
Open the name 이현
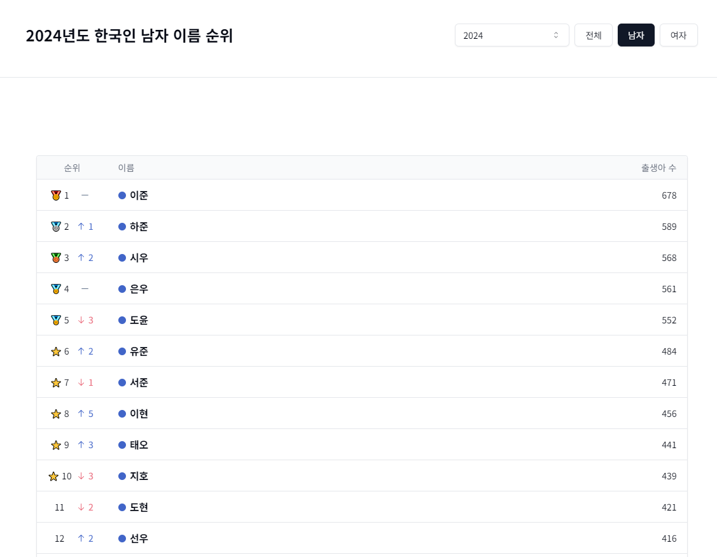click(x=139, y=414)
